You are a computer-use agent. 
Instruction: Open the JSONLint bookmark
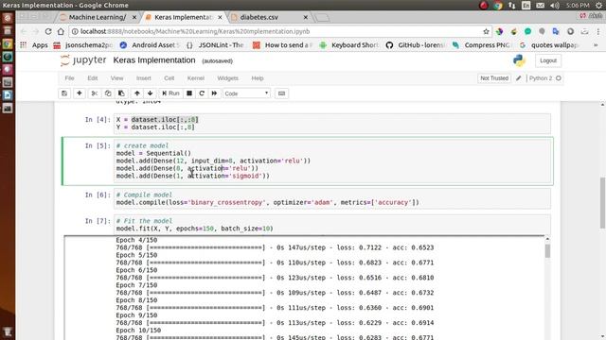[x=215, y=45]
